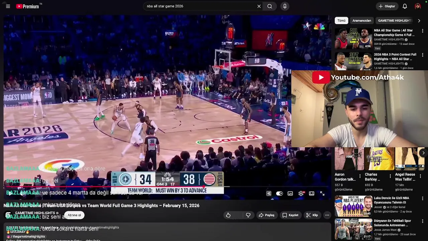Click the video player play button
Viewport: 428px width, 241px height.
(x=10, y=193)
